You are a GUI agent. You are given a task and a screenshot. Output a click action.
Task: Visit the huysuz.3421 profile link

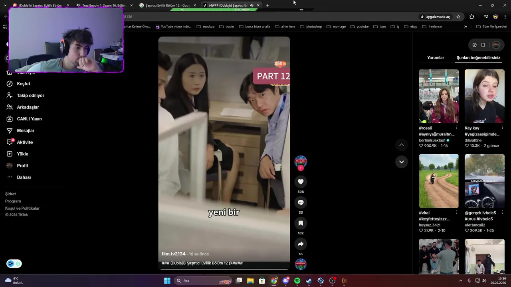pos(430,225)
